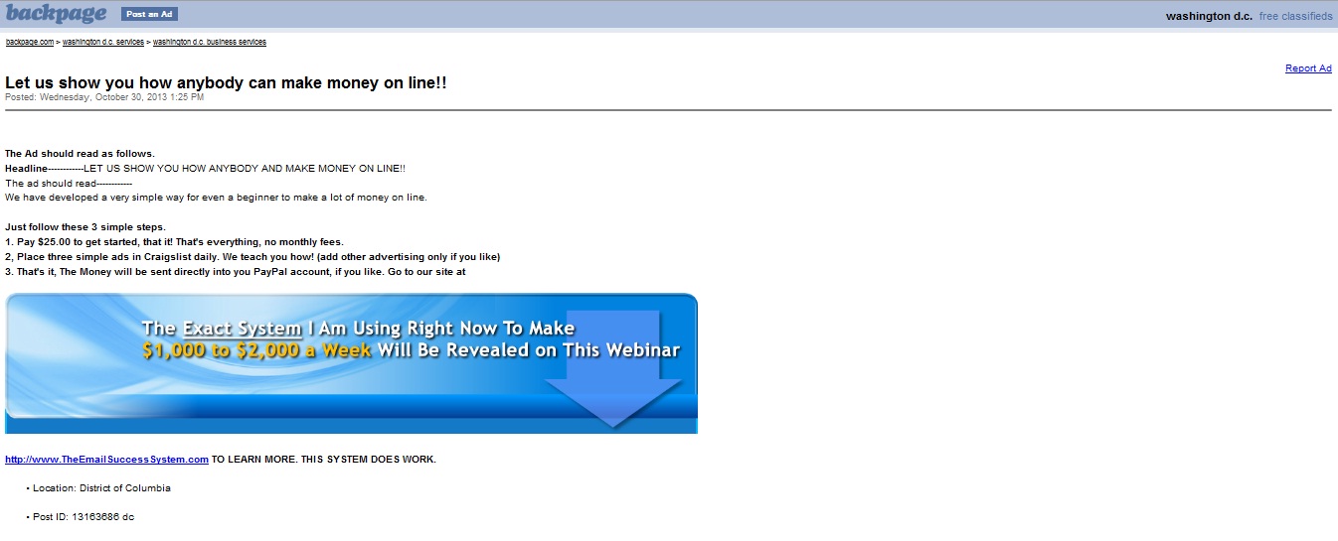Click the Report Ad link
The width and height of the screenshot is (1338, 541).
[x=1308, y=68]
